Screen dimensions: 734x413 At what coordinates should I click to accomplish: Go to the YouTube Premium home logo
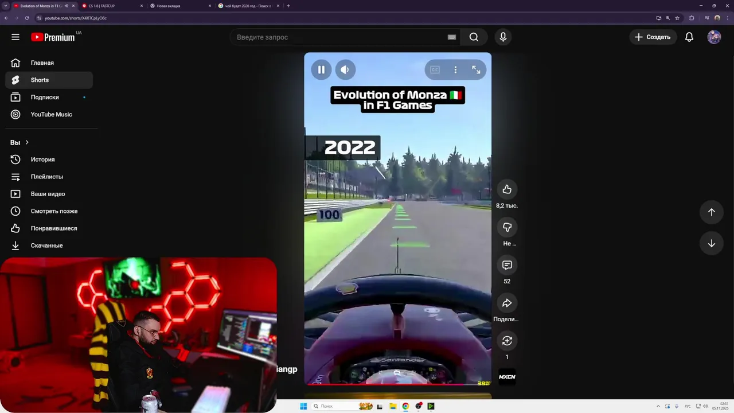click(x=53, y=37)
